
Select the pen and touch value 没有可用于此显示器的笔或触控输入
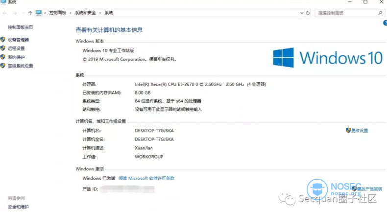[x=169, y=109]
